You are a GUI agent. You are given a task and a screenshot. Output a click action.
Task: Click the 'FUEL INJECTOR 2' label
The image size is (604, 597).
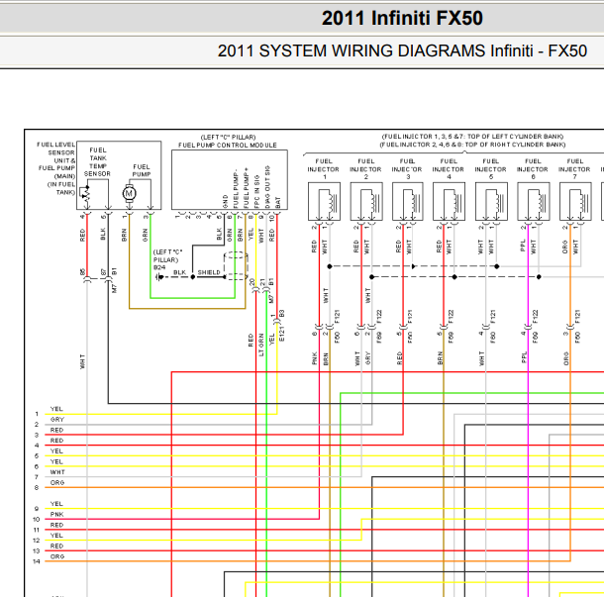366,169
